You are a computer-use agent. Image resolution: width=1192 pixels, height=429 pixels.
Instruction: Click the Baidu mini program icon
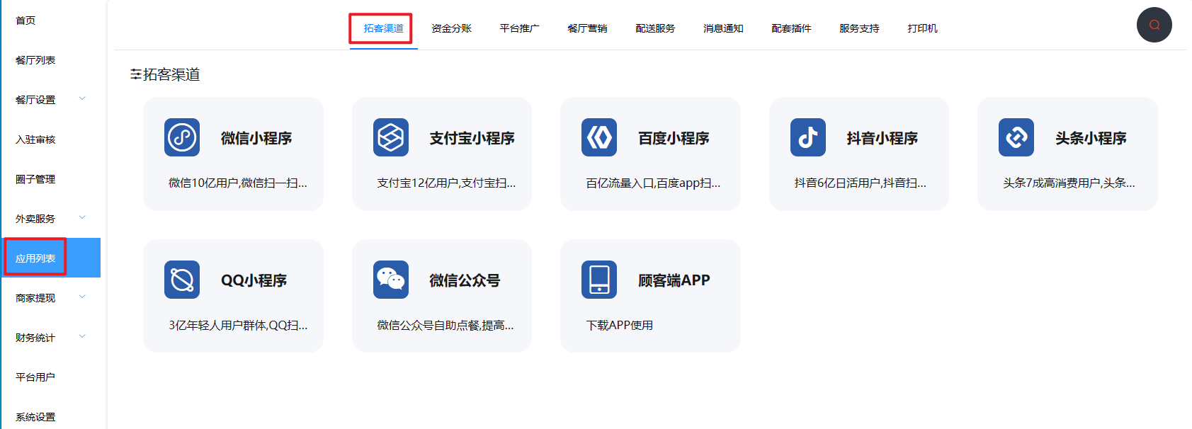click(x=599, y=137)
